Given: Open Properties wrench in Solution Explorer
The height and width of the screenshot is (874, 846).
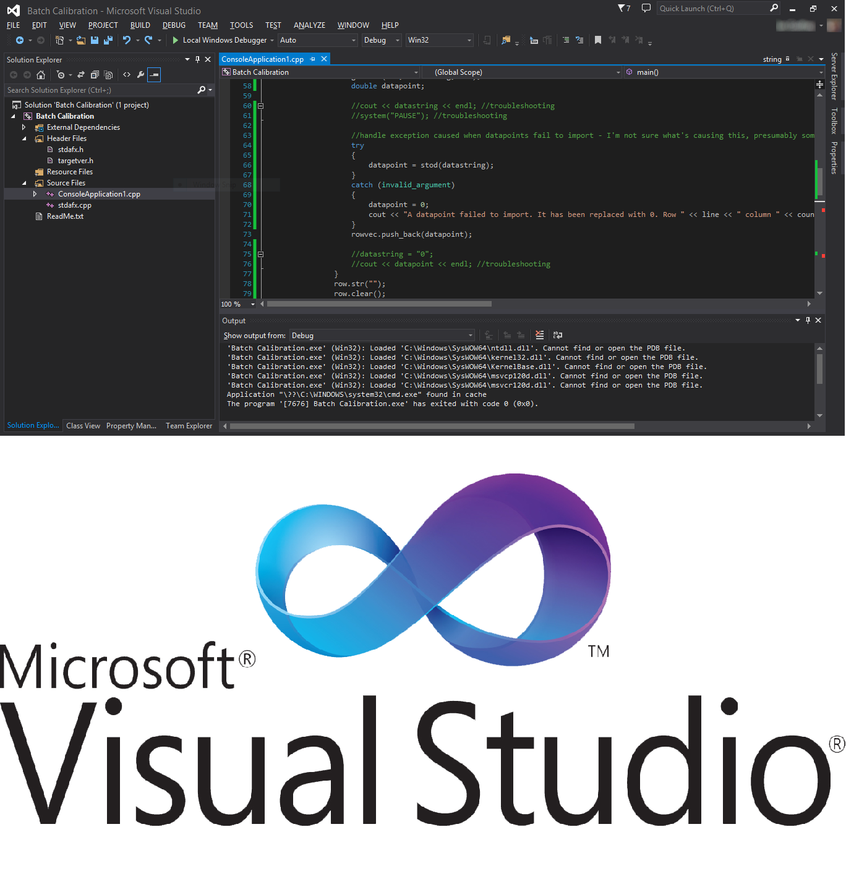Looking at the screenshot, I should (140, 75).
